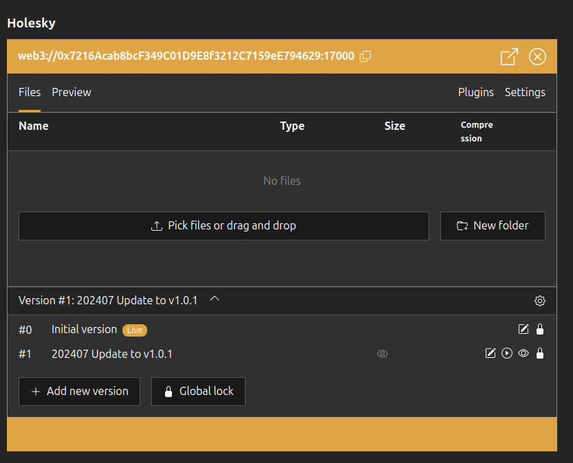Click the No files placeholder text

coord(282,181)
